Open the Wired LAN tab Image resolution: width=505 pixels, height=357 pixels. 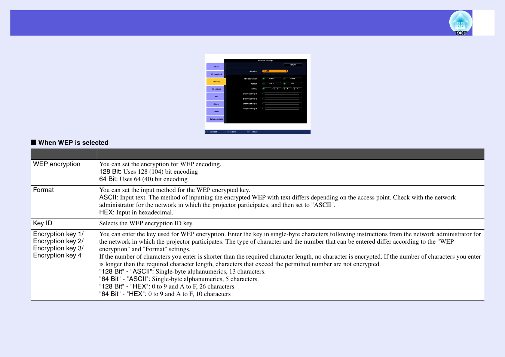[x=216, y=89]
